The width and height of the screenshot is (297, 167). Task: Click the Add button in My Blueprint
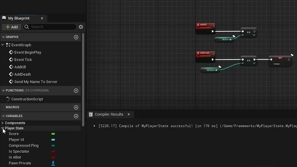[x=12, y=27]
